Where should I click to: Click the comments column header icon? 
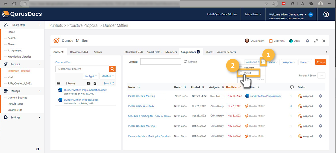292,87
